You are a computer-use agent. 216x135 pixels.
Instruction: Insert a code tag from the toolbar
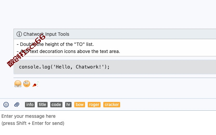tap(56, 105)
